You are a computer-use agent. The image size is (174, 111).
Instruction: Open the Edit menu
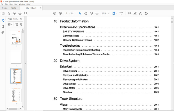click(x=6, y=4)
